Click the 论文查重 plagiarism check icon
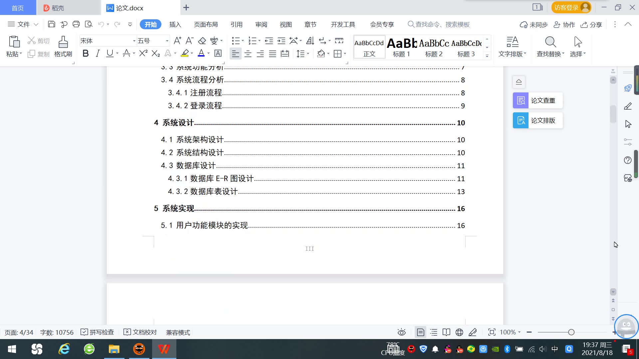The width and height of the screenshot is (639, 359). pyautogui.click(x=521, y=100)
